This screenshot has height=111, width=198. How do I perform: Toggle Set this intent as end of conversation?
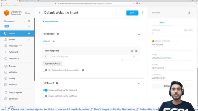click(x=45, y=70)
